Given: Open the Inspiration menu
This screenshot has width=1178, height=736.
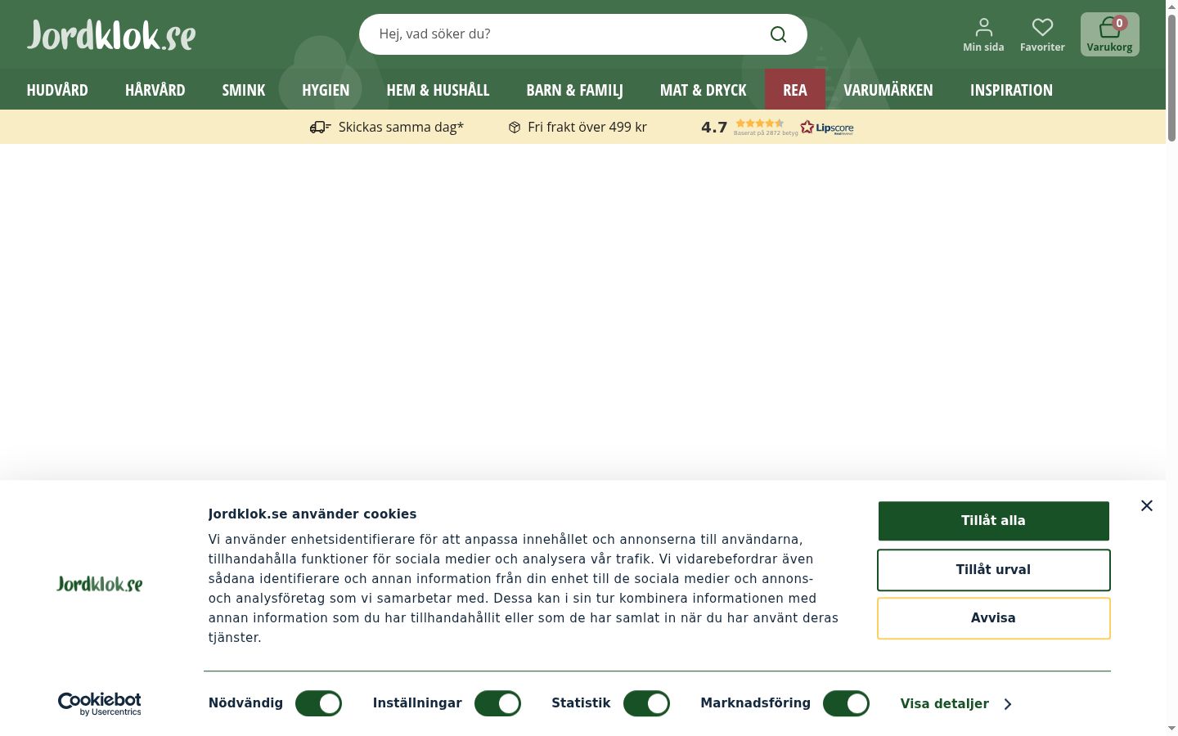Looking at the screenshot, I should (x=1012, y=90).
